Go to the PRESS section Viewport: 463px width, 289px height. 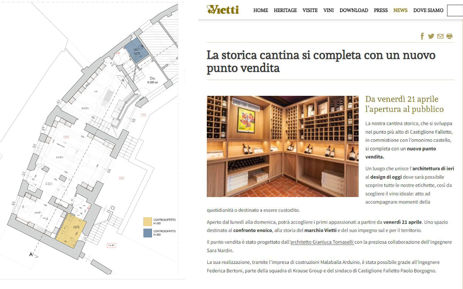(x=381, y=10)
